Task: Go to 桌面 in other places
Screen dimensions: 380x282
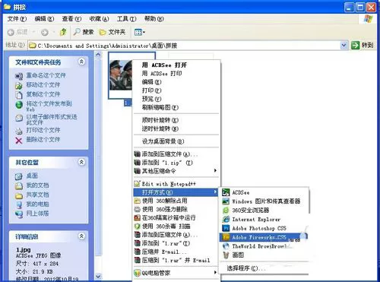Action: [32, 176]
